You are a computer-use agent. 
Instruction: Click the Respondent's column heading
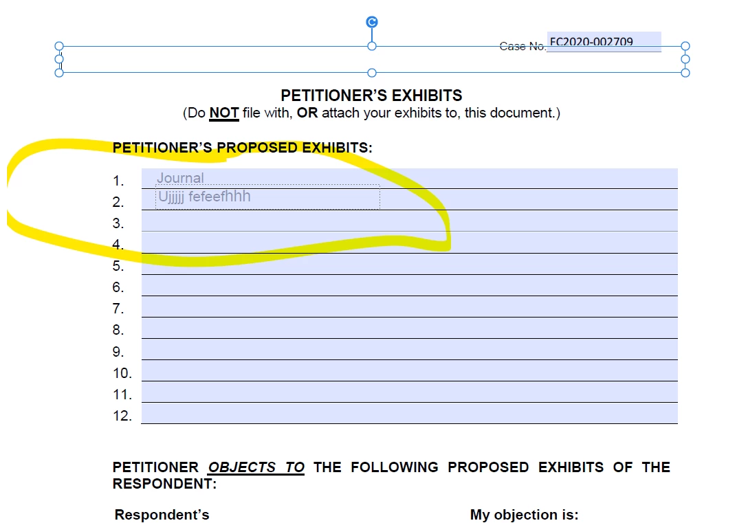tap(162, 515)
